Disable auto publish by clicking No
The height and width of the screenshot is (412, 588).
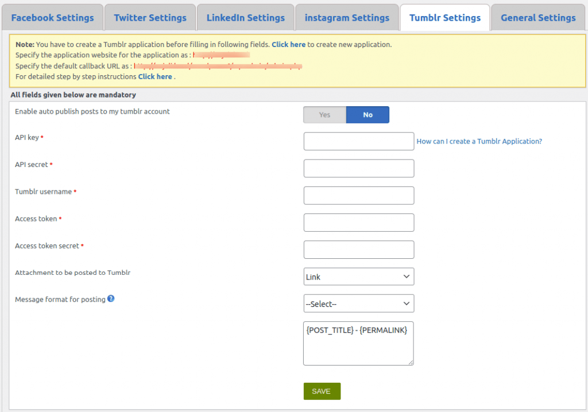point(367,114)
